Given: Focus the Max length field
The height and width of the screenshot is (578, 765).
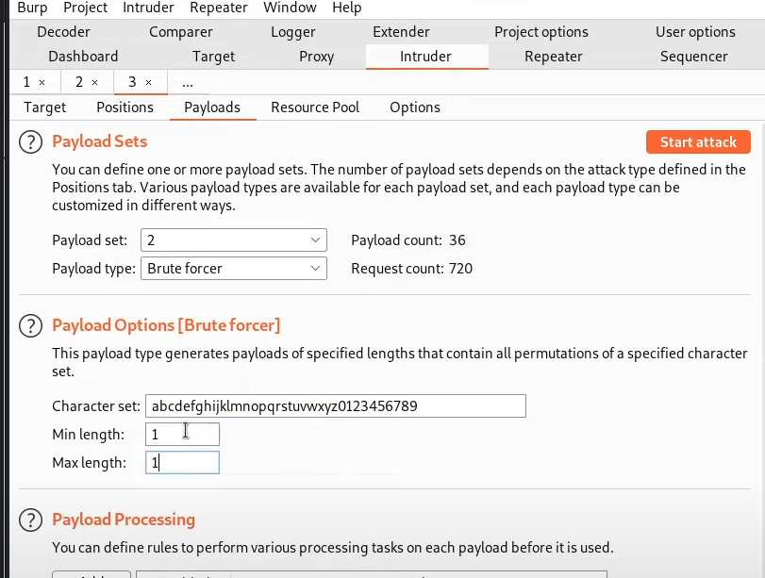Looking at the screenshot, I should (x=182, y=462).
